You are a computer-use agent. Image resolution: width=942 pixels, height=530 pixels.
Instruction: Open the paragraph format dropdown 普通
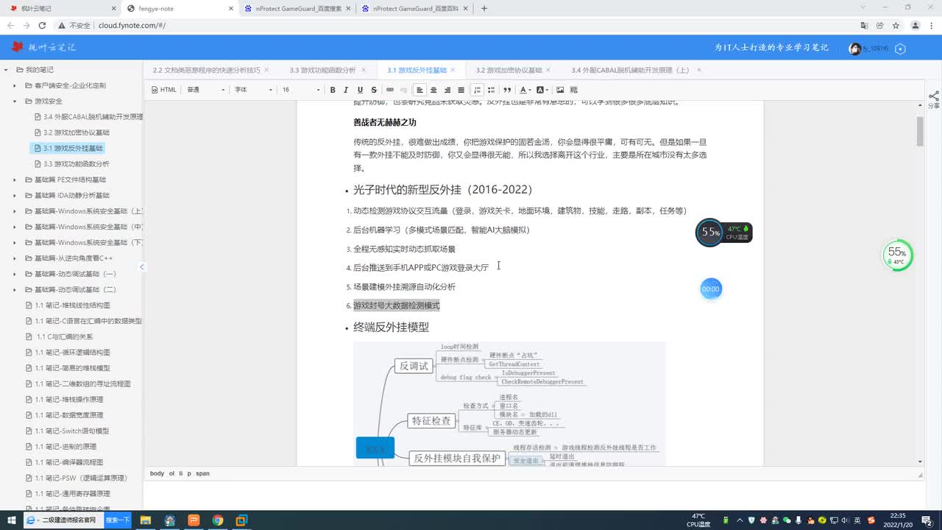(205, 90)
